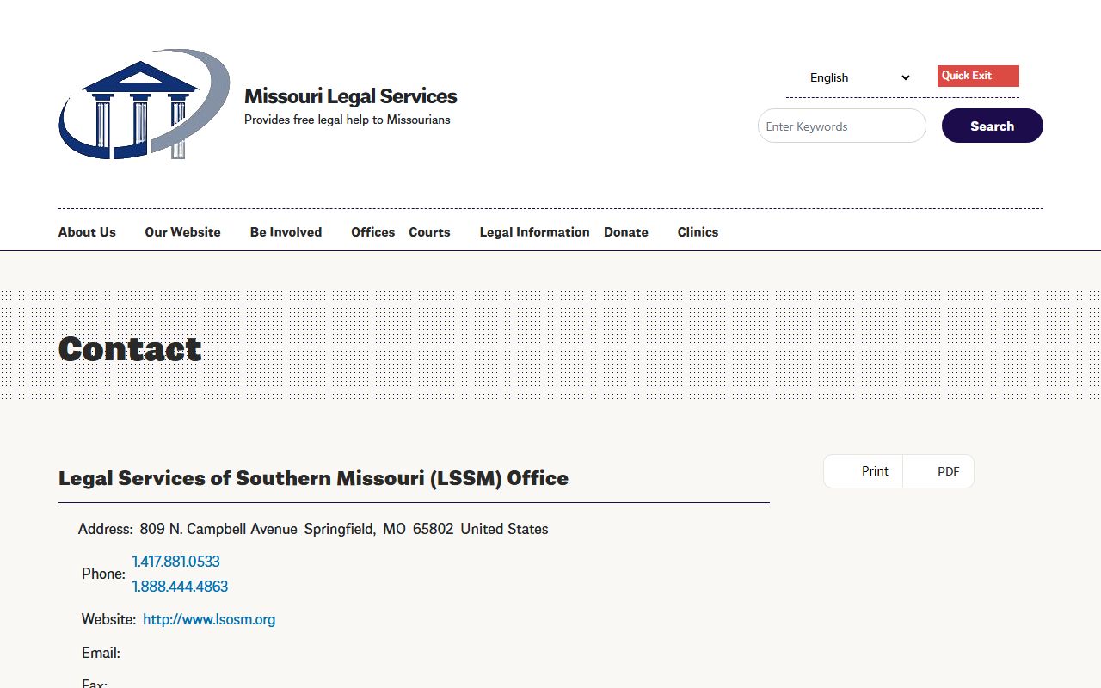Click the Website: label
Viewport: 1101px width, 688px height.
pos(108,619)
